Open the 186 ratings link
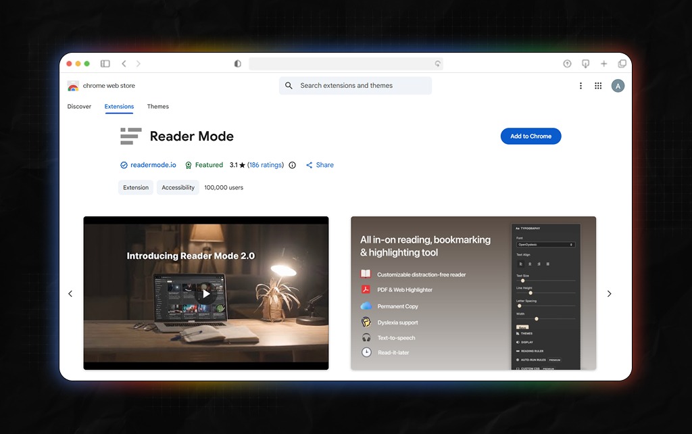Screen dimensions: 692x434 coord(265,165)
